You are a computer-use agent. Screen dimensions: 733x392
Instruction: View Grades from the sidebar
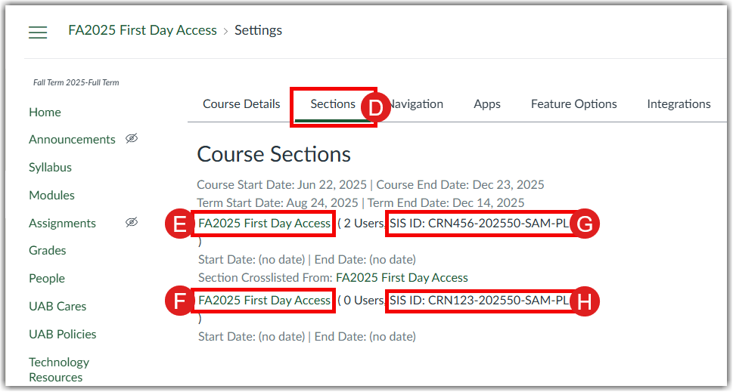pos(48,251)
